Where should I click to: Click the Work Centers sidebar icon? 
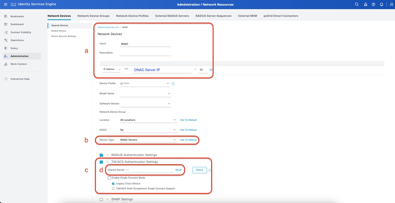point(6,64)
